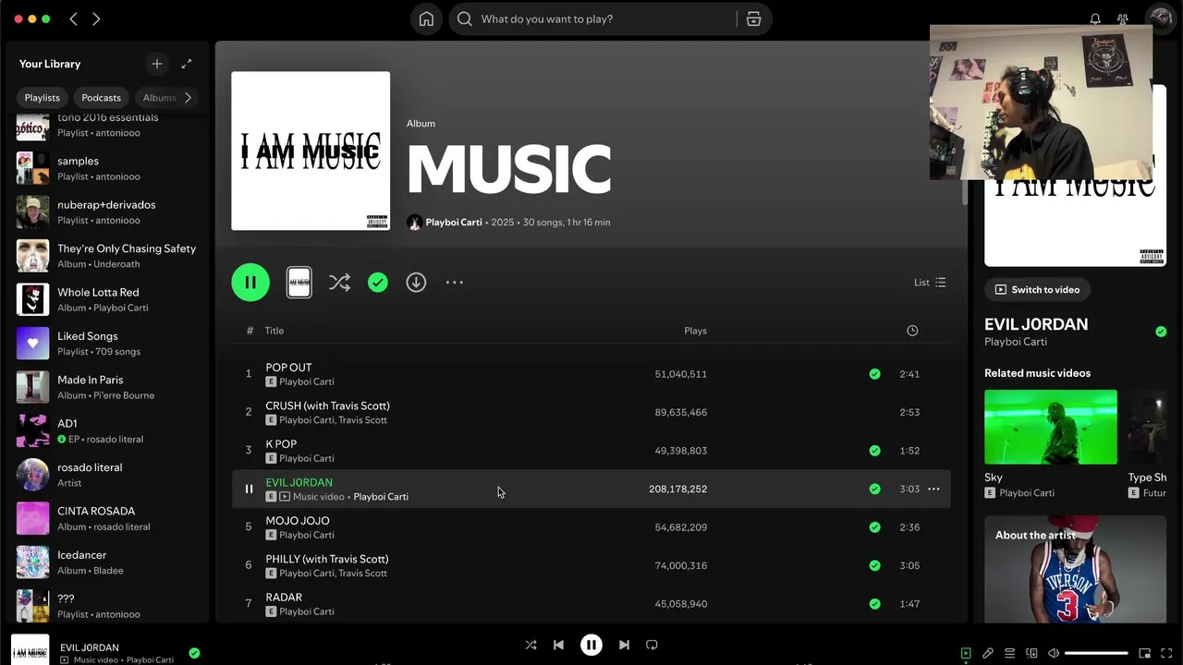Screen dimensions: 1183x665
Task: Click the search magnifier icon
Action: coord(465,19)
